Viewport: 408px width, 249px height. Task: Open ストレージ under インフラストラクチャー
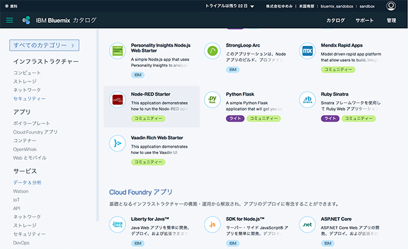(x=25, y=82)
